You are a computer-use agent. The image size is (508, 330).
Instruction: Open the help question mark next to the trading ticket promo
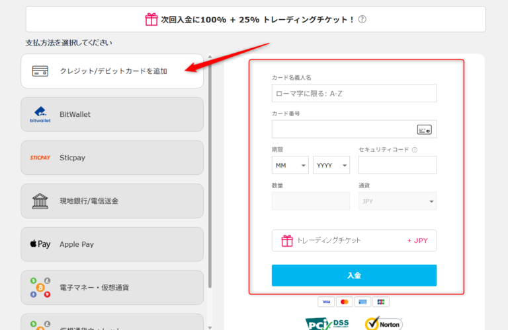point(362,19)
